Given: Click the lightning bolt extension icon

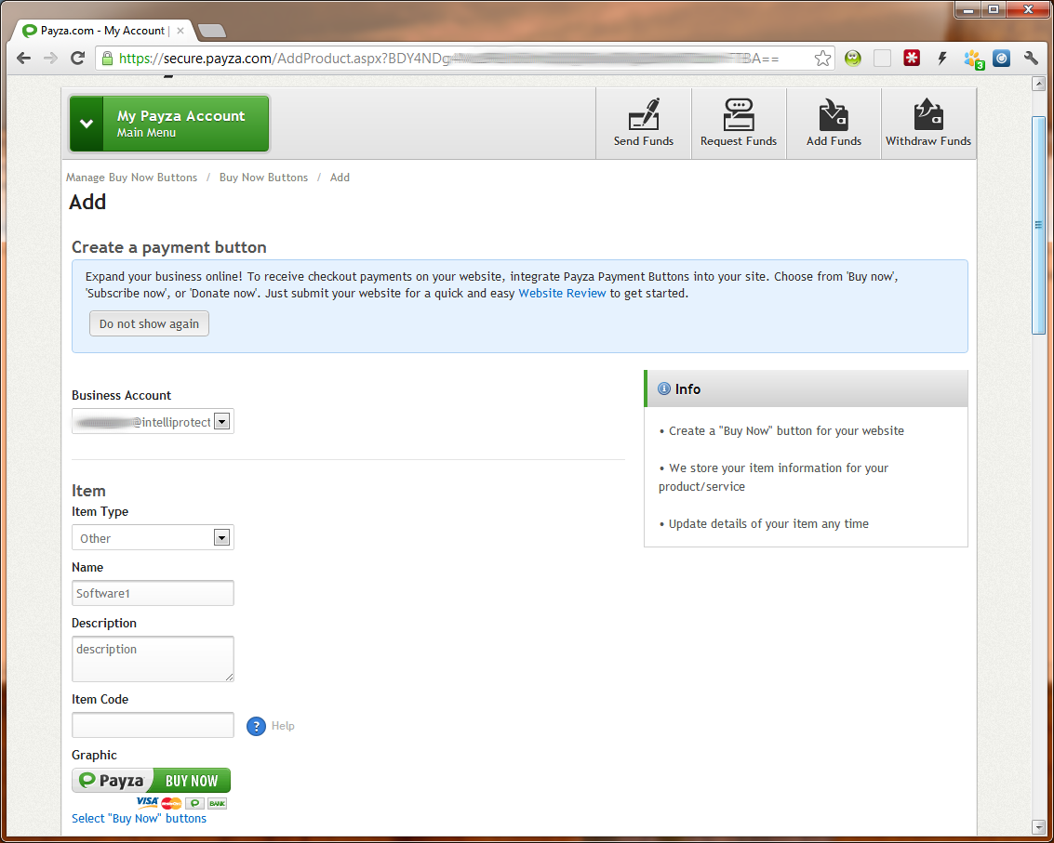Looking at the screenshot, I should click(x=941, y=59).
